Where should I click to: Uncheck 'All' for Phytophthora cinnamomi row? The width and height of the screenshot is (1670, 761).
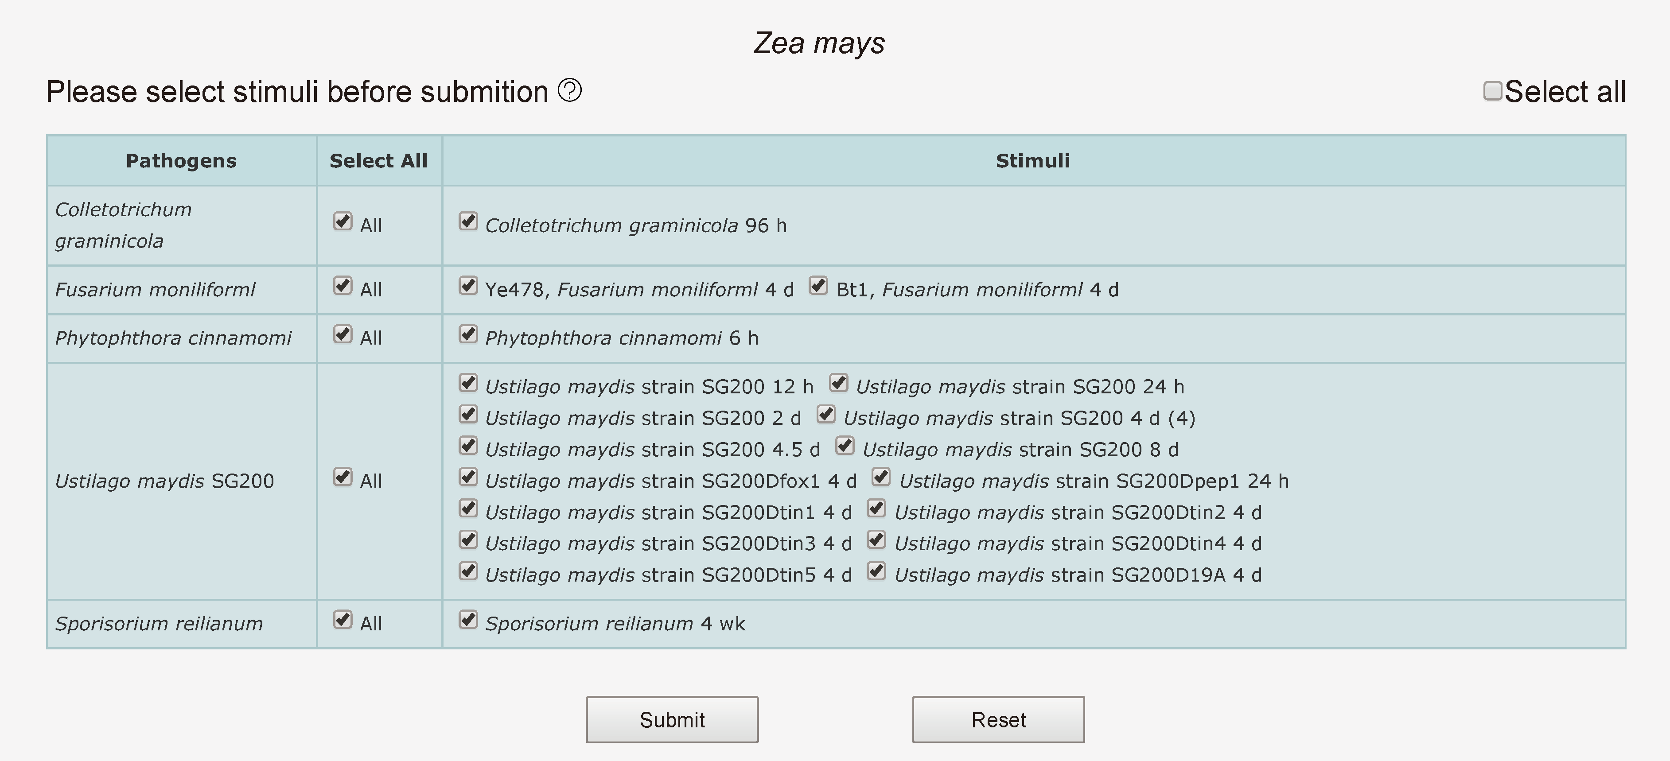[343, 334]
